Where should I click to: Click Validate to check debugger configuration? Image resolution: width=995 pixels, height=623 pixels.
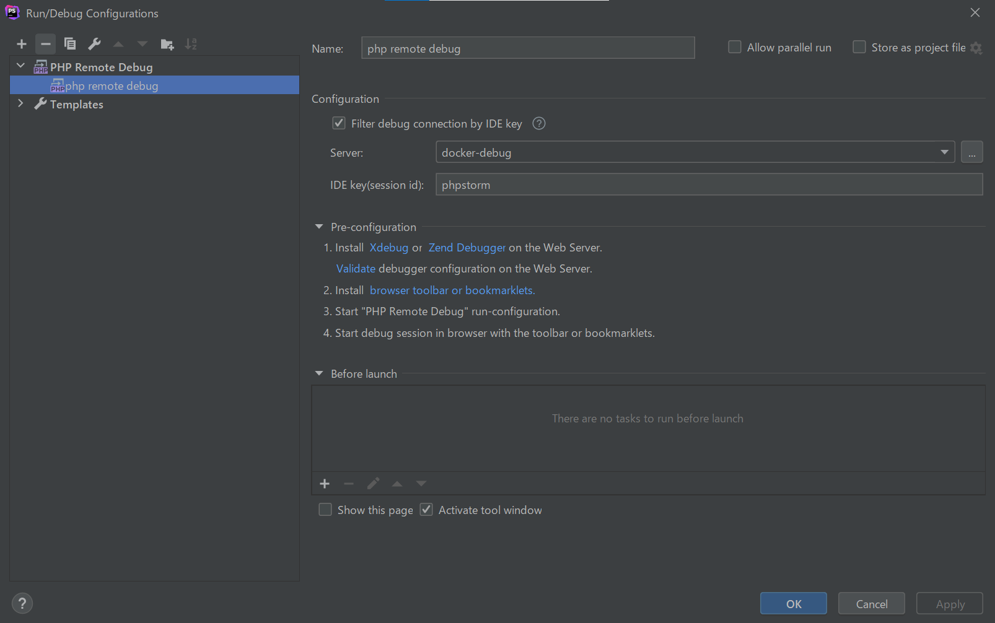tap(355, 268)
